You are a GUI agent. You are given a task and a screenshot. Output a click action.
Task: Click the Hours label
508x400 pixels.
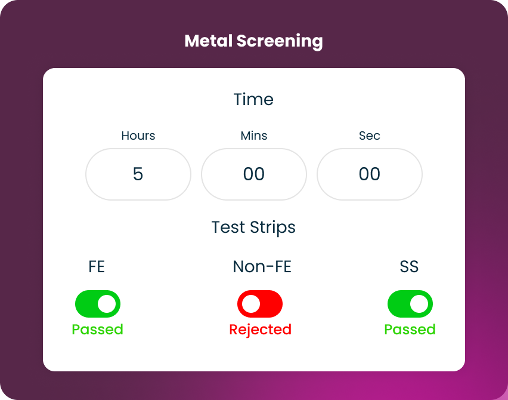click(138, 136)
